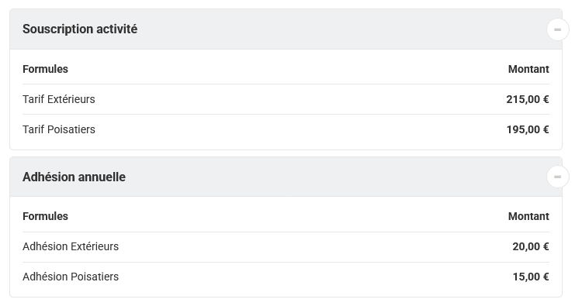Click Formules column header under Adhésion annuelle
575x306 pixels.
click(46, 216)
